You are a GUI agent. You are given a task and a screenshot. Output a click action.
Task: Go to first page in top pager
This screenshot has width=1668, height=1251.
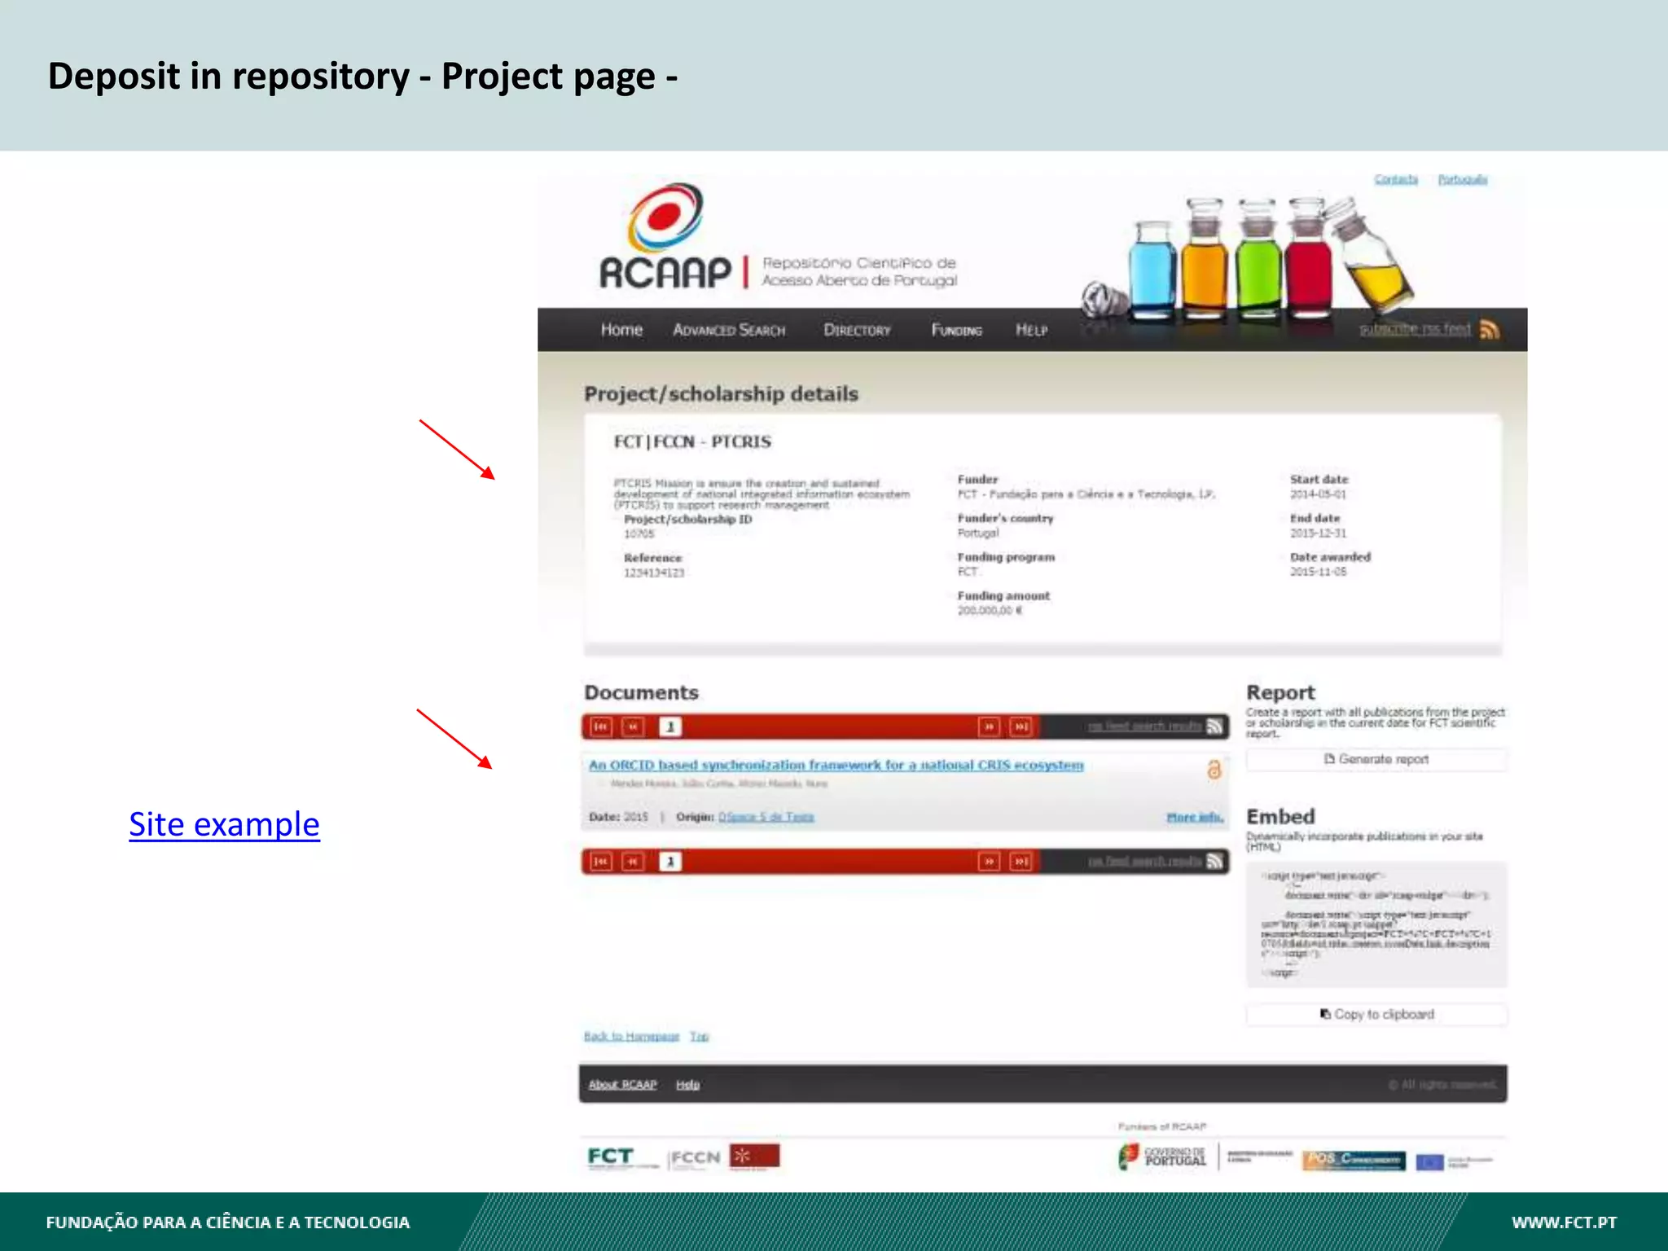601,726
